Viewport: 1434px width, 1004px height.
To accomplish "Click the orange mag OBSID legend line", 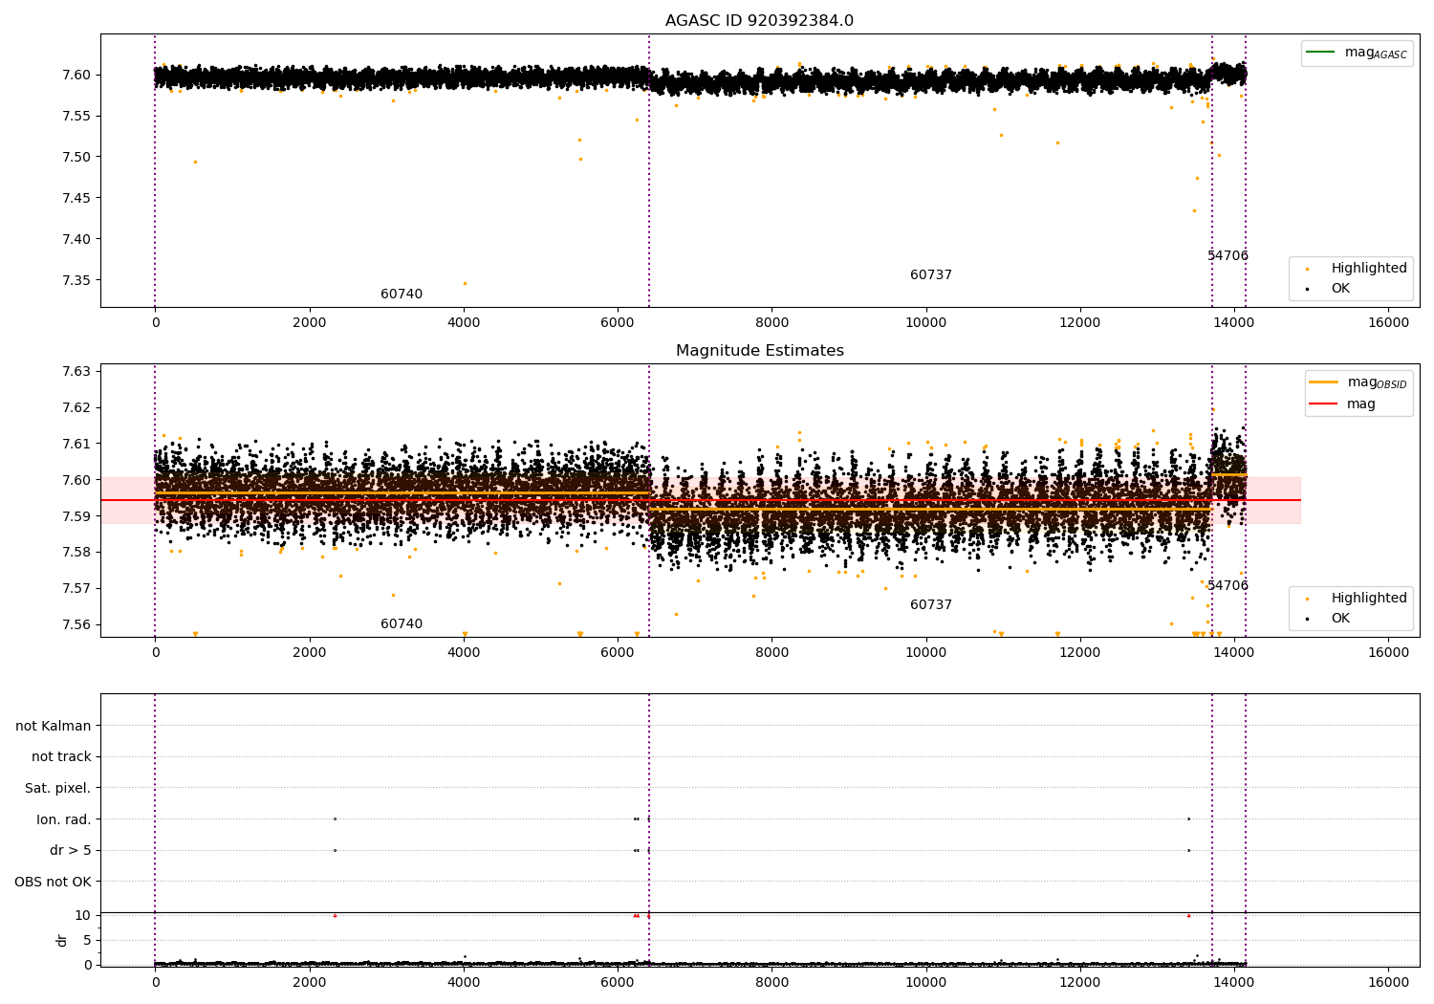I will [x=1325, y=382].
